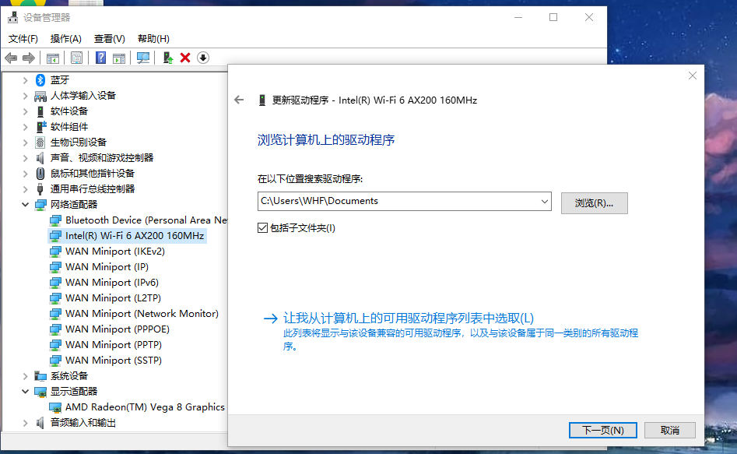Click the action pane toolbar icon
This screenshot has height=454, width=737.
coord(119,58)
